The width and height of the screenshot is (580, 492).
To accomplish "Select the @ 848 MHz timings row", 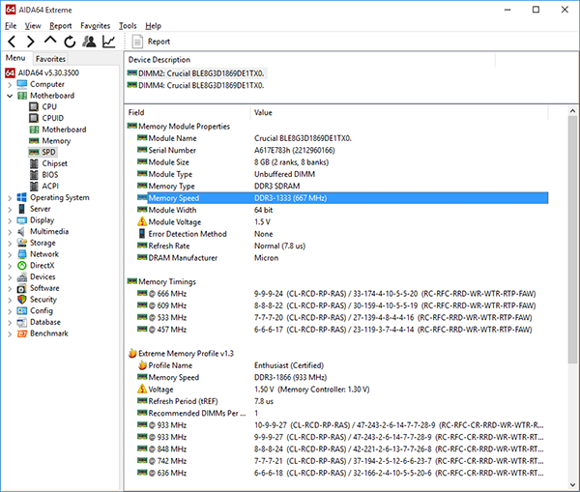I will (342, 449).
